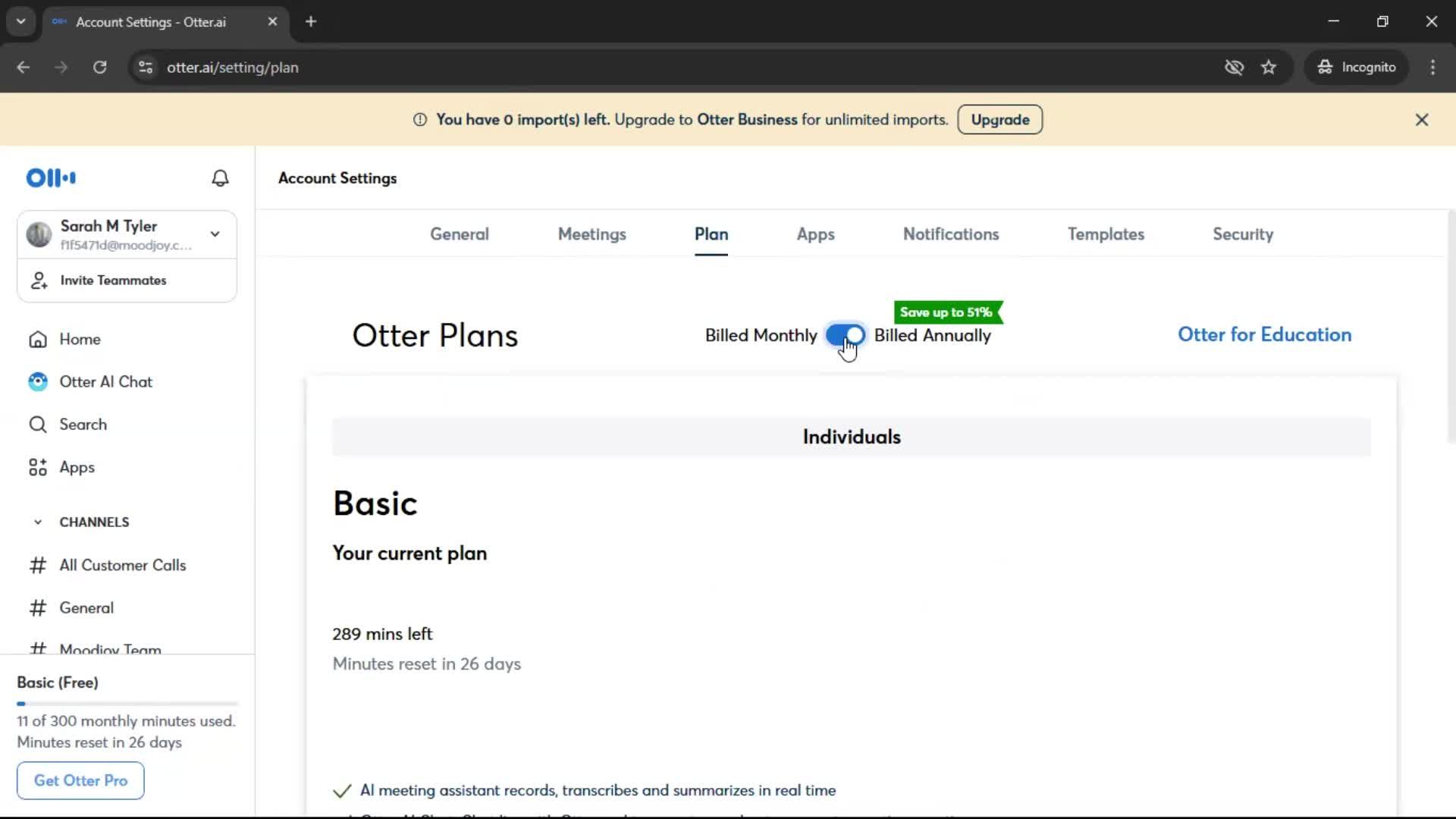Viewport: 1456px width, 819px height.
Task: Close the Account Settings browser tab
Action: pyautogui.click(x=272, y=22)
